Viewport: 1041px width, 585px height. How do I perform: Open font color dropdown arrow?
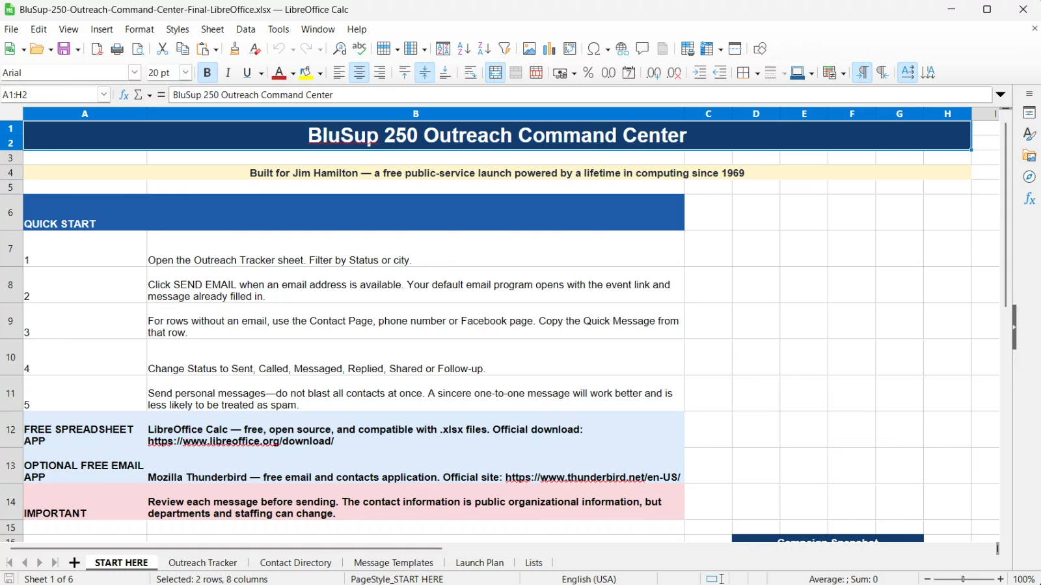click(293, 74)
